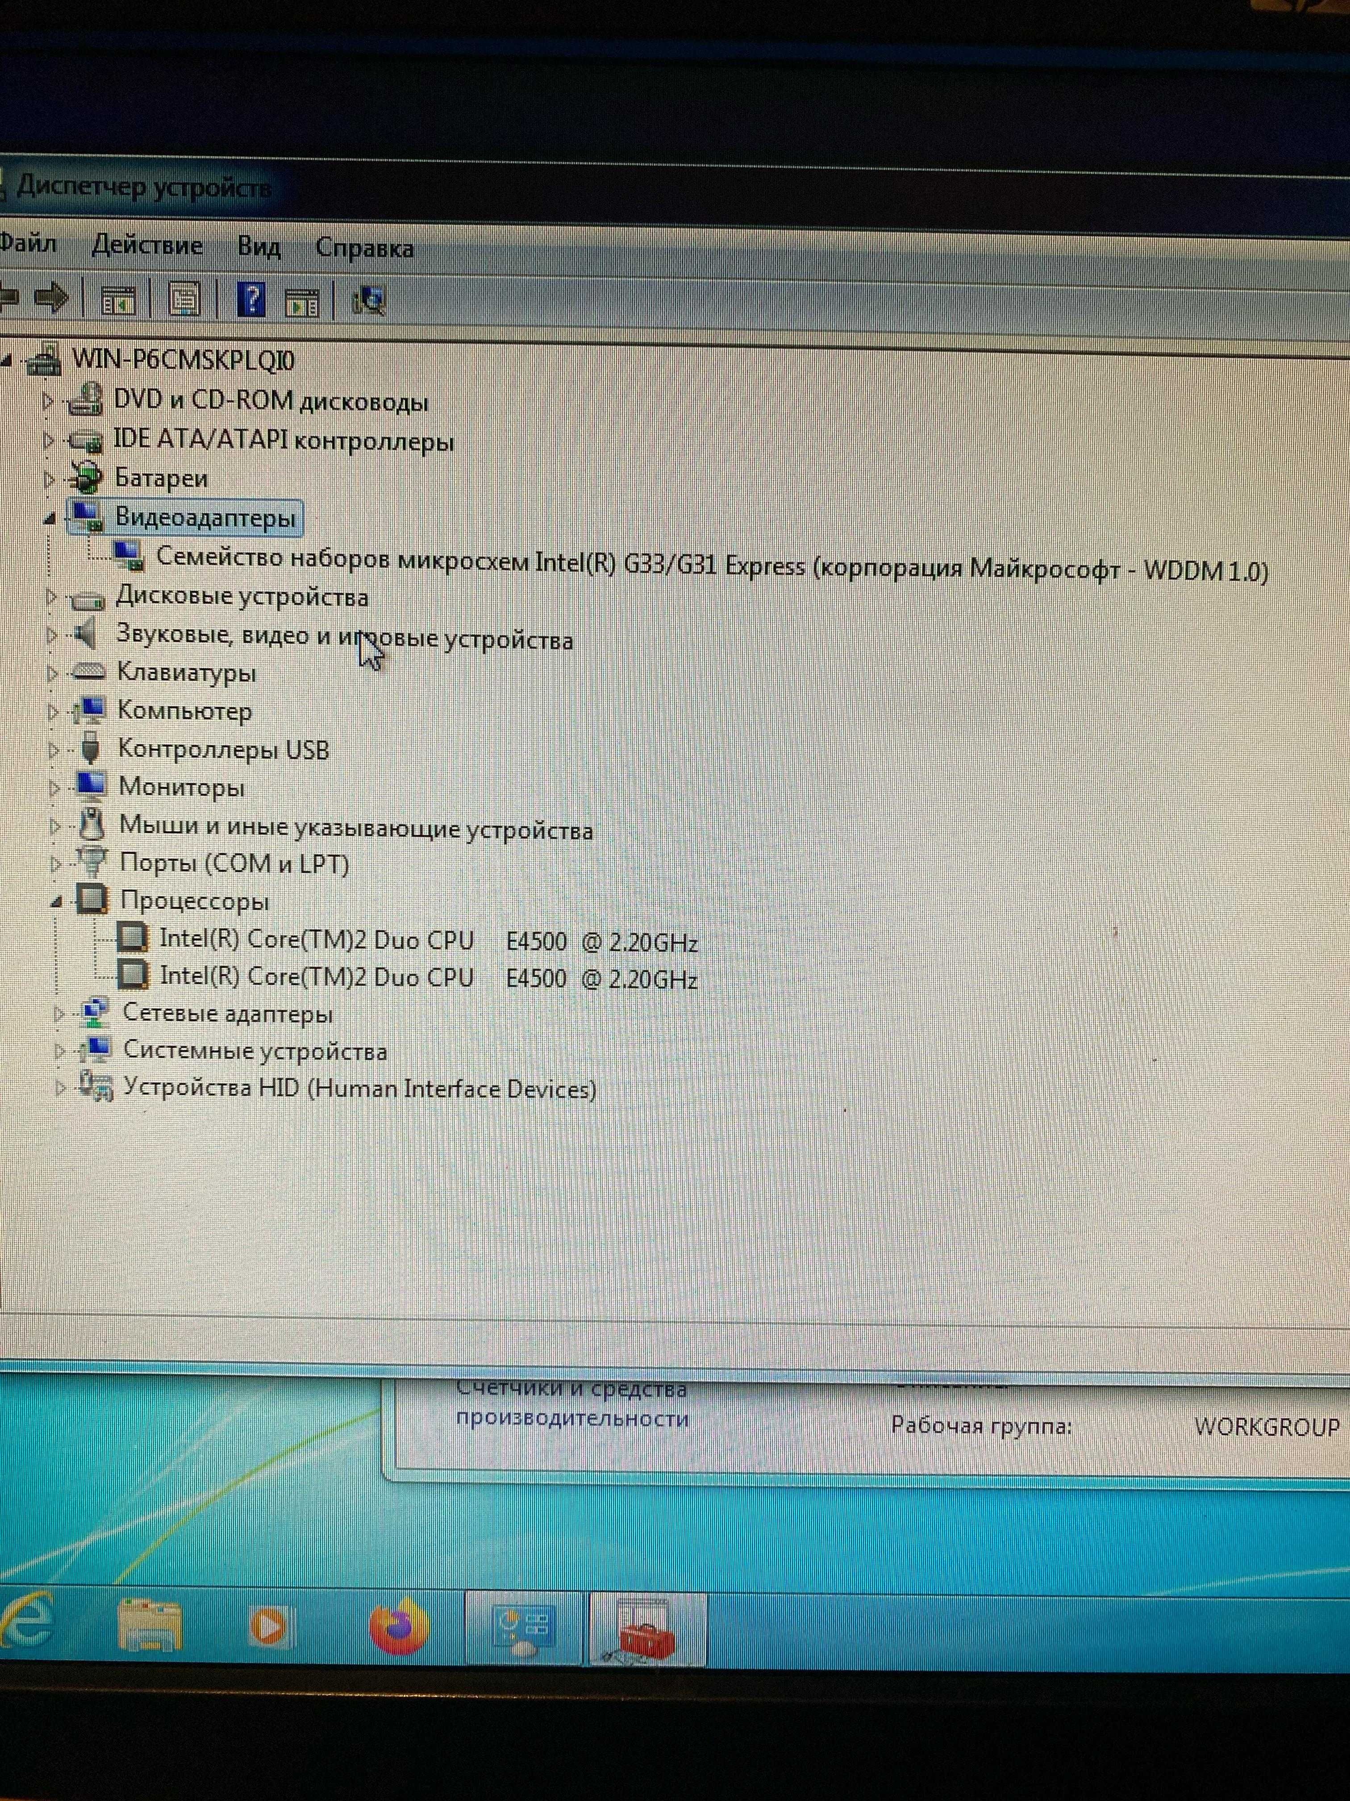The height and width of the screenshot is (1801, 1350).
Task: Click the Контроллеры USB plug icon
Action: tap(90, 747)
